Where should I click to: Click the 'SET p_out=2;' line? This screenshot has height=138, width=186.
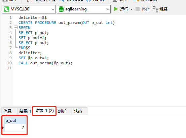(32, 38)
